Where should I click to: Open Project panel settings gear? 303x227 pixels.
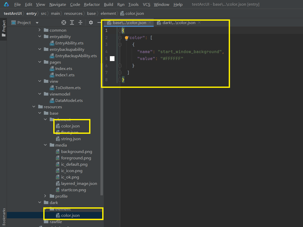pos(91,22)
